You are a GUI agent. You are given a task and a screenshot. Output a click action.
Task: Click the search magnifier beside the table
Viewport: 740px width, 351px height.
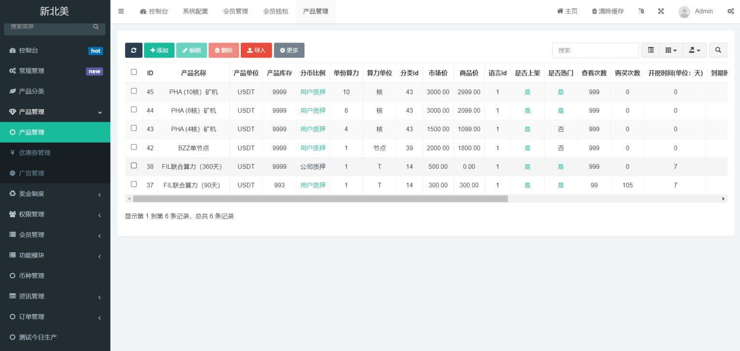pos(718,50)
